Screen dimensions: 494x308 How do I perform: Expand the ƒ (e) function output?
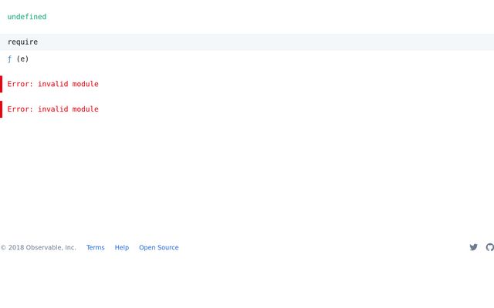click(19, 59)
